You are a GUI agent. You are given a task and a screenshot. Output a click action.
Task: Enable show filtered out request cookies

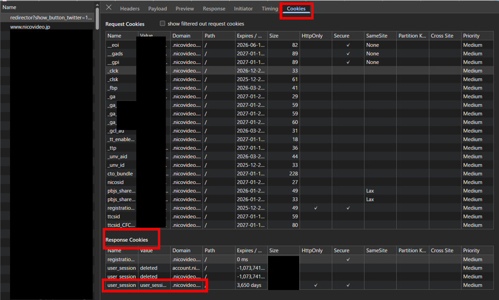[162, 23]
